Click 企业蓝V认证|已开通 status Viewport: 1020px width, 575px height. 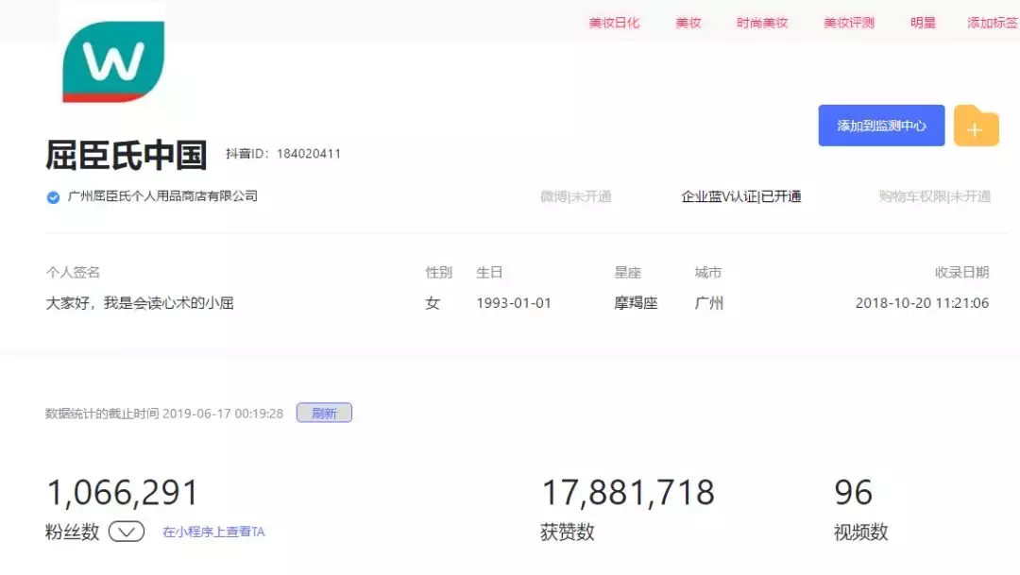(x=741, y=196)
